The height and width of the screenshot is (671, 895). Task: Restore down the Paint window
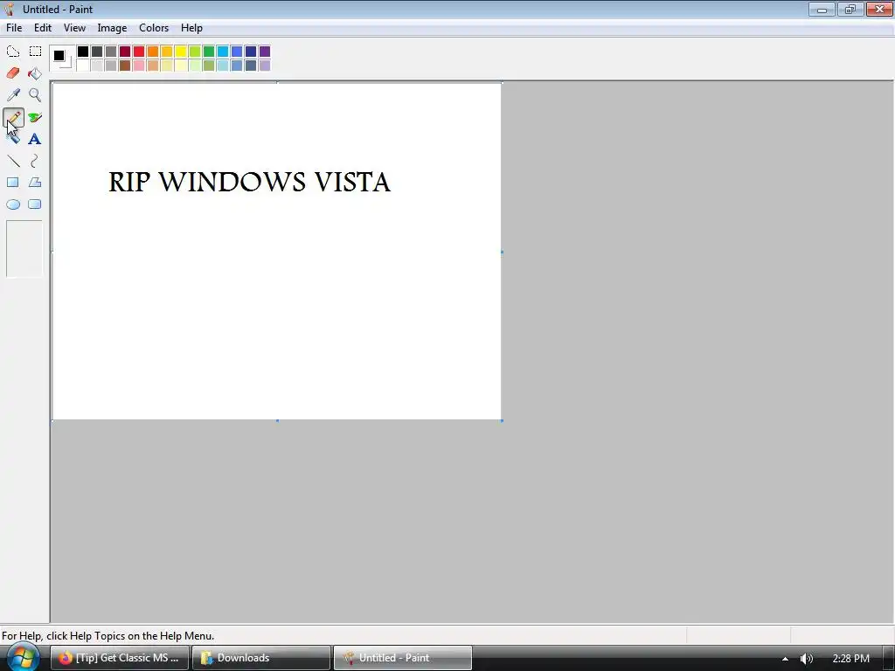coord(850,9)
